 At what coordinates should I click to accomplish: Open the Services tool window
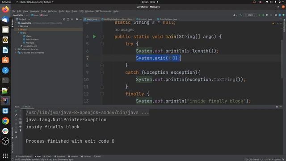(86, 157)
